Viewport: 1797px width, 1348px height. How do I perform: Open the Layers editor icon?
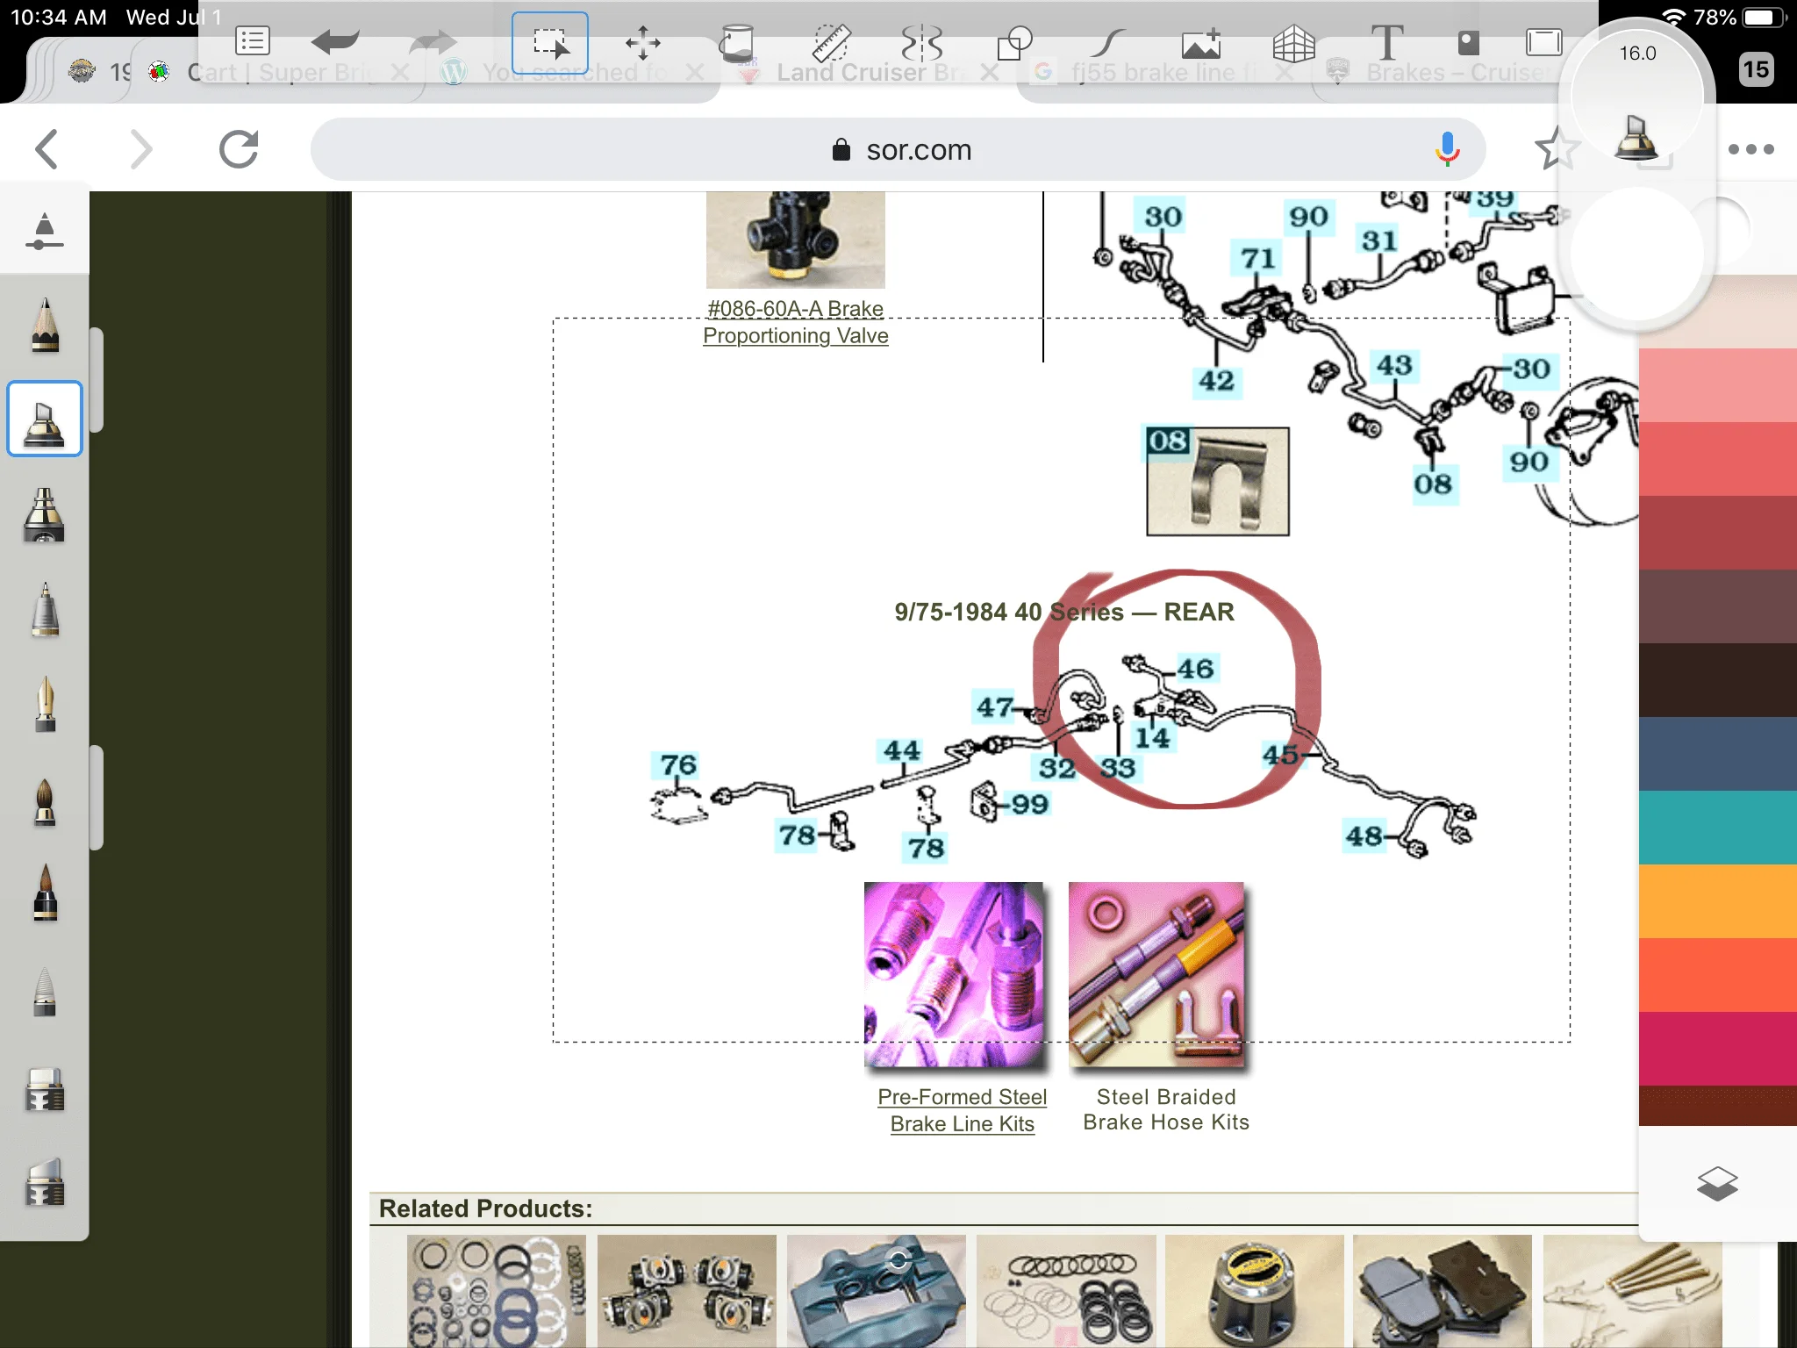pos(1717,1184)
